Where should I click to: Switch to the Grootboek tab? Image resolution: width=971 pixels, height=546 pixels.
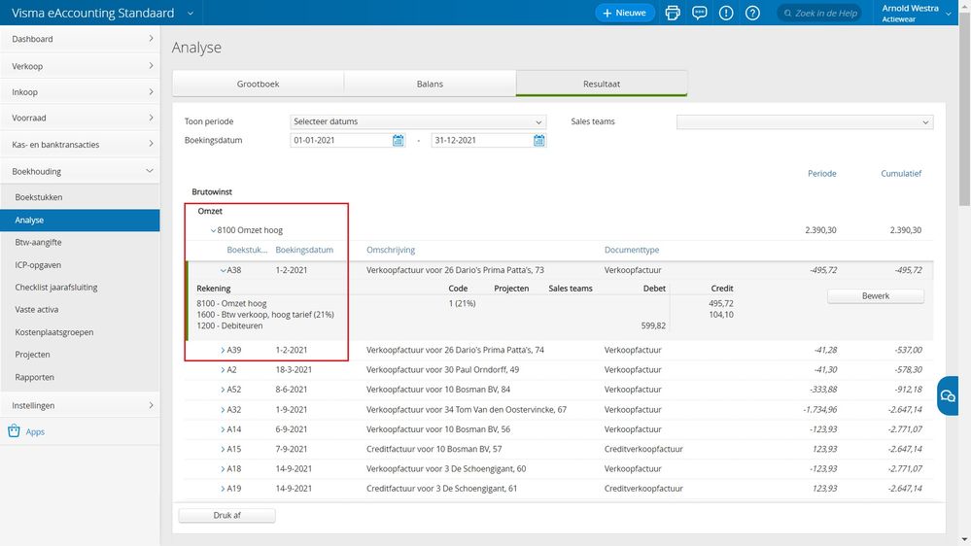point(258,84)
